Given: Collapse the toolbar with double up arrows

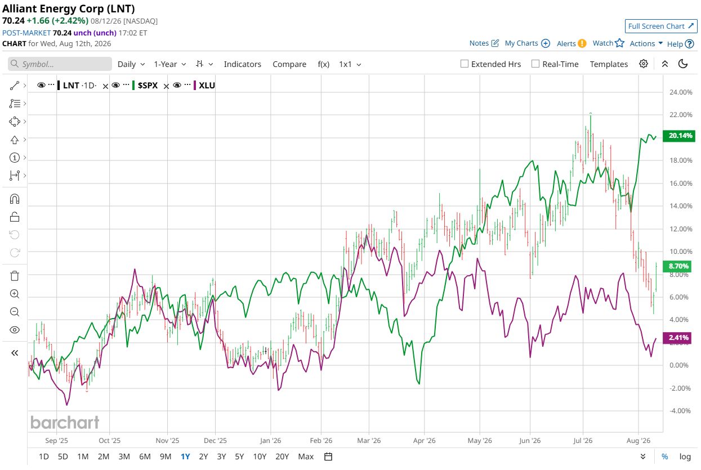Looking at the screenshot, I should pyautogui.click(x=665, y=64).
